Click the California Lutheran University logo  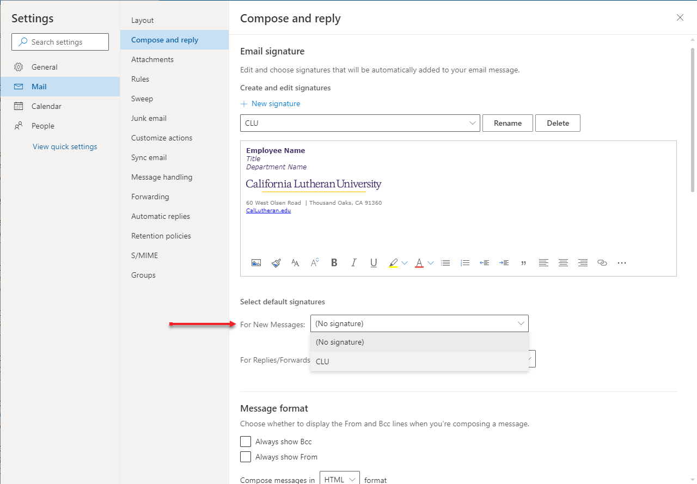(314, 185)
